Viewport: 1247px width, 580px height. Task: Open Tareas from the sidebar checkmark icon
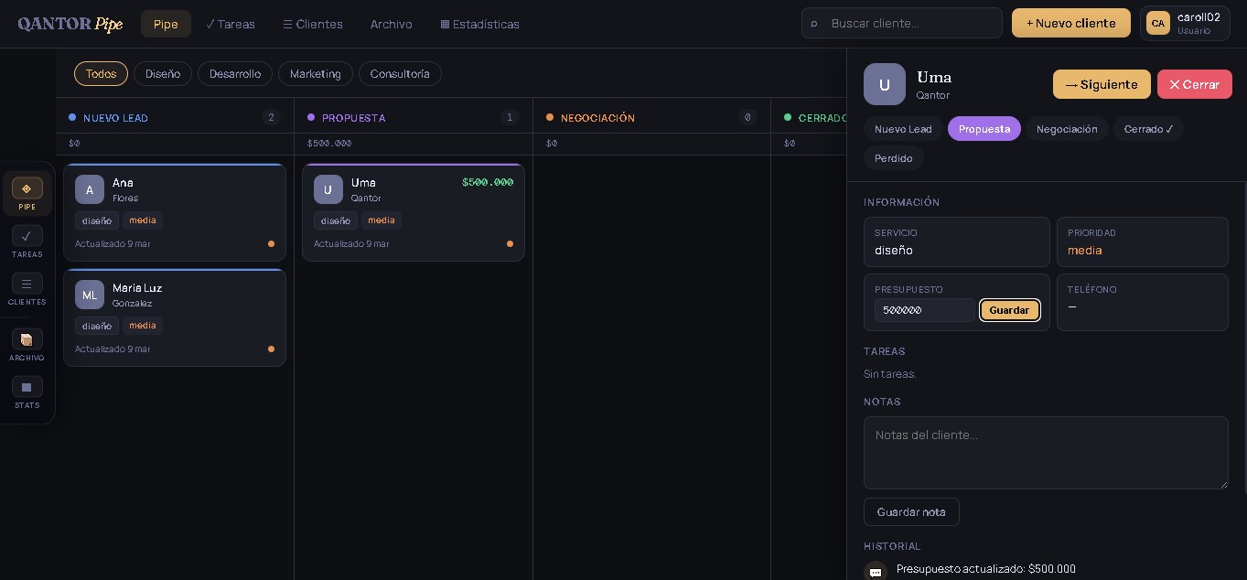click(27, 236)
